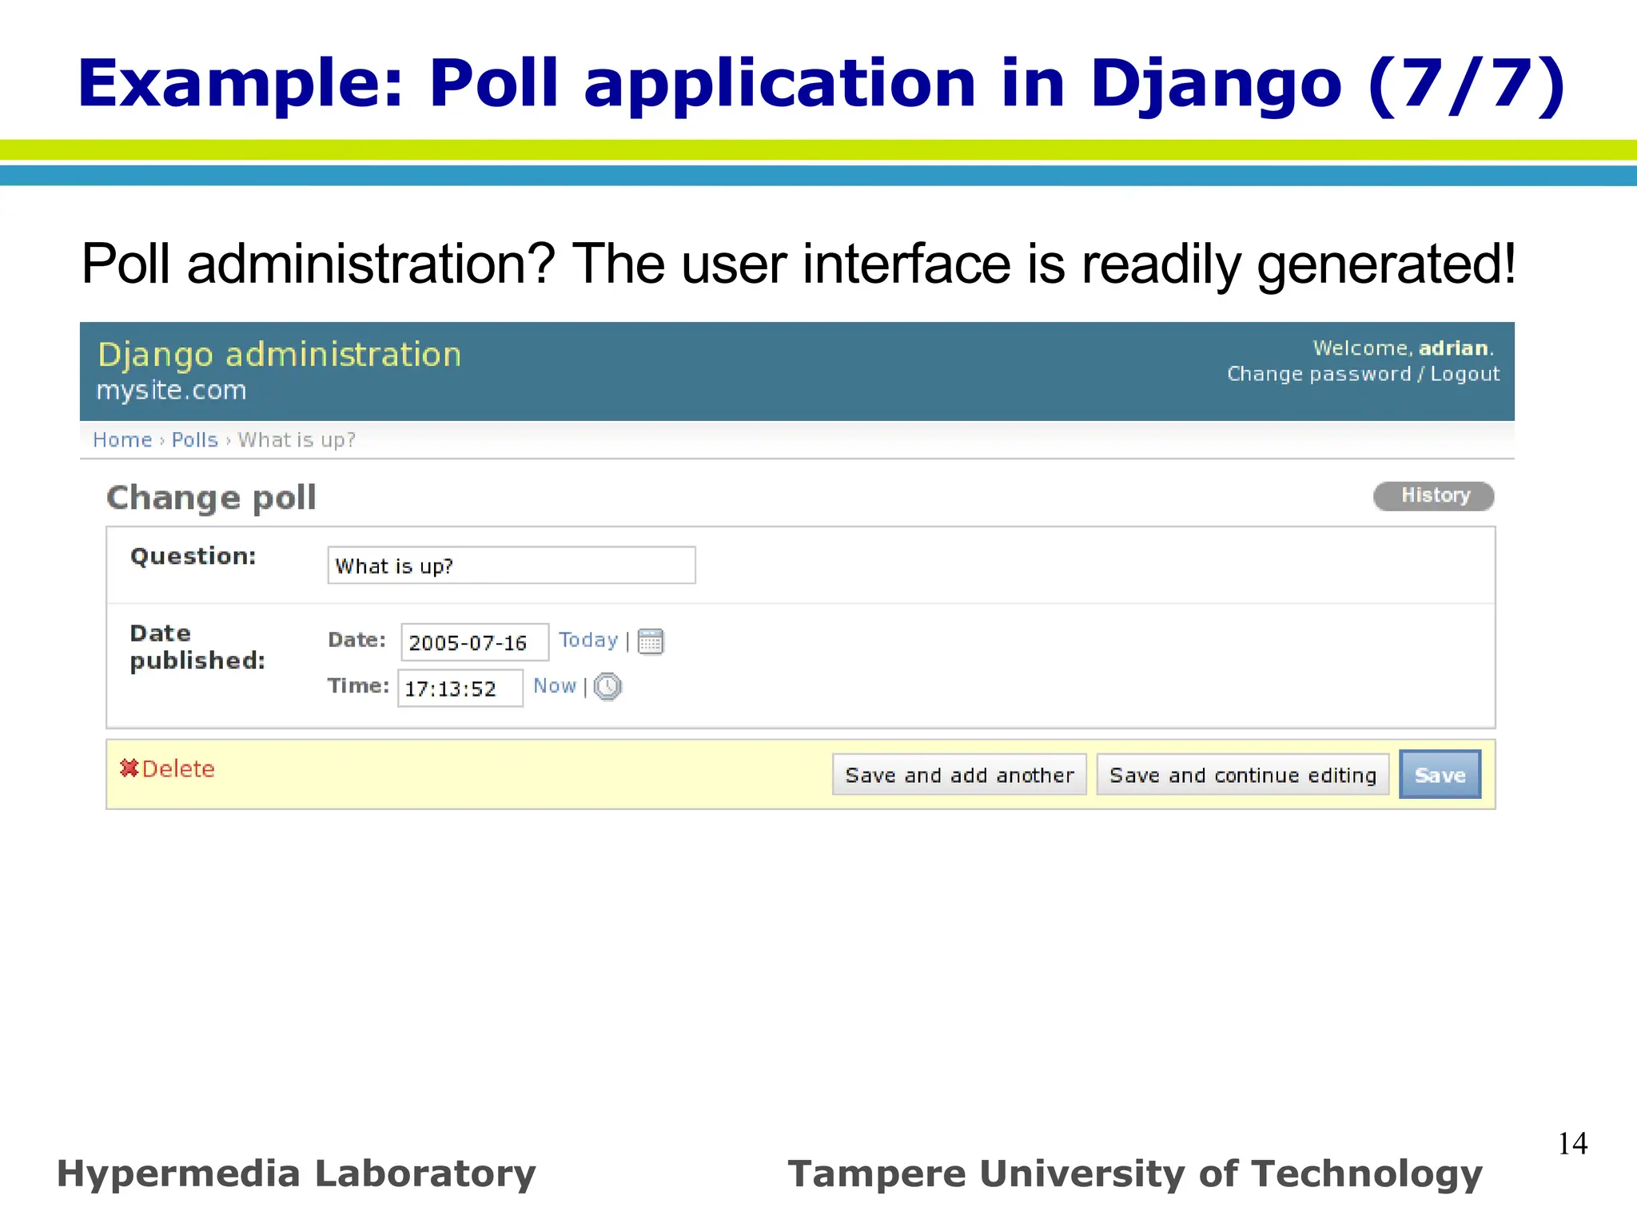Click the adrian username text
This screenshot has height=1227, width=1637.
pos(1453,348)
